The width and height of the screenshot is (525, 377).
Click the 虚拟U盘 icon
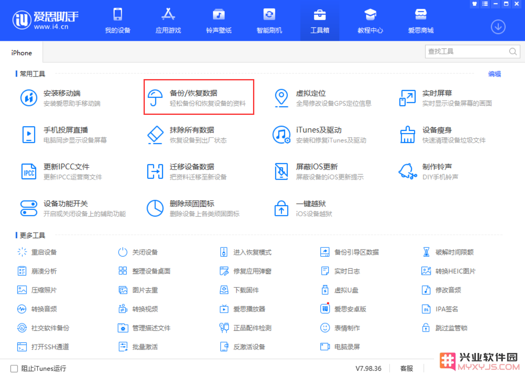pos(325,290)
